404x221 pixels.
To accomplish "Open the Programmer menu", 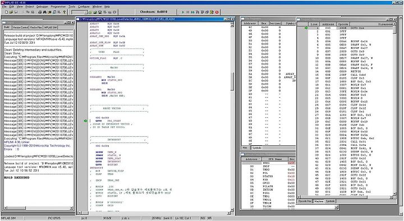I will click(x=58, y=6).
